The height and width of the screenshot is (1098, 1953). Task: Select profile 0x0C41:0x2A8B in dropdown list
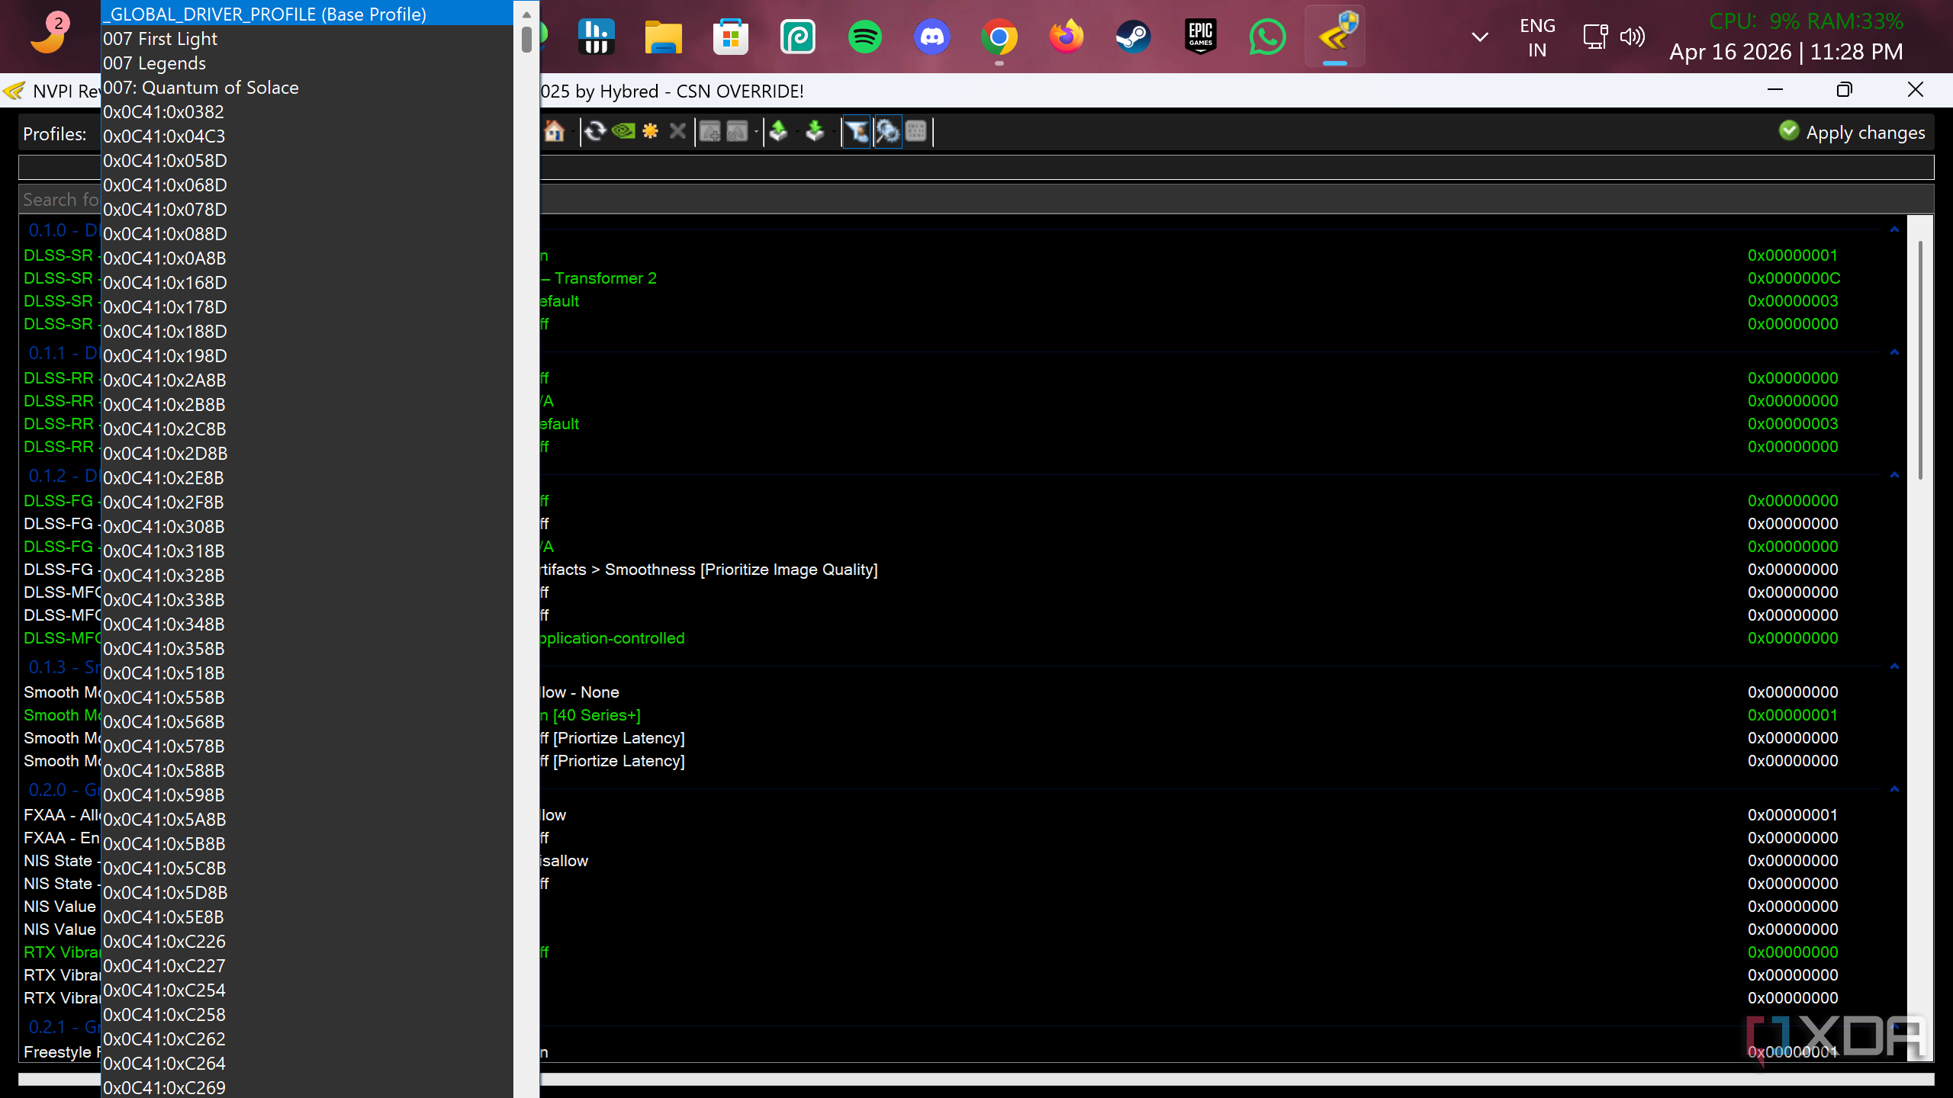tap(307, 380)
